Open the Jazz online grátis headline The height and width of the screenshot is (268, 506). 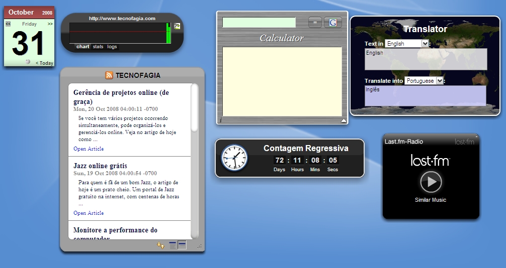click(x=101, y=166)
